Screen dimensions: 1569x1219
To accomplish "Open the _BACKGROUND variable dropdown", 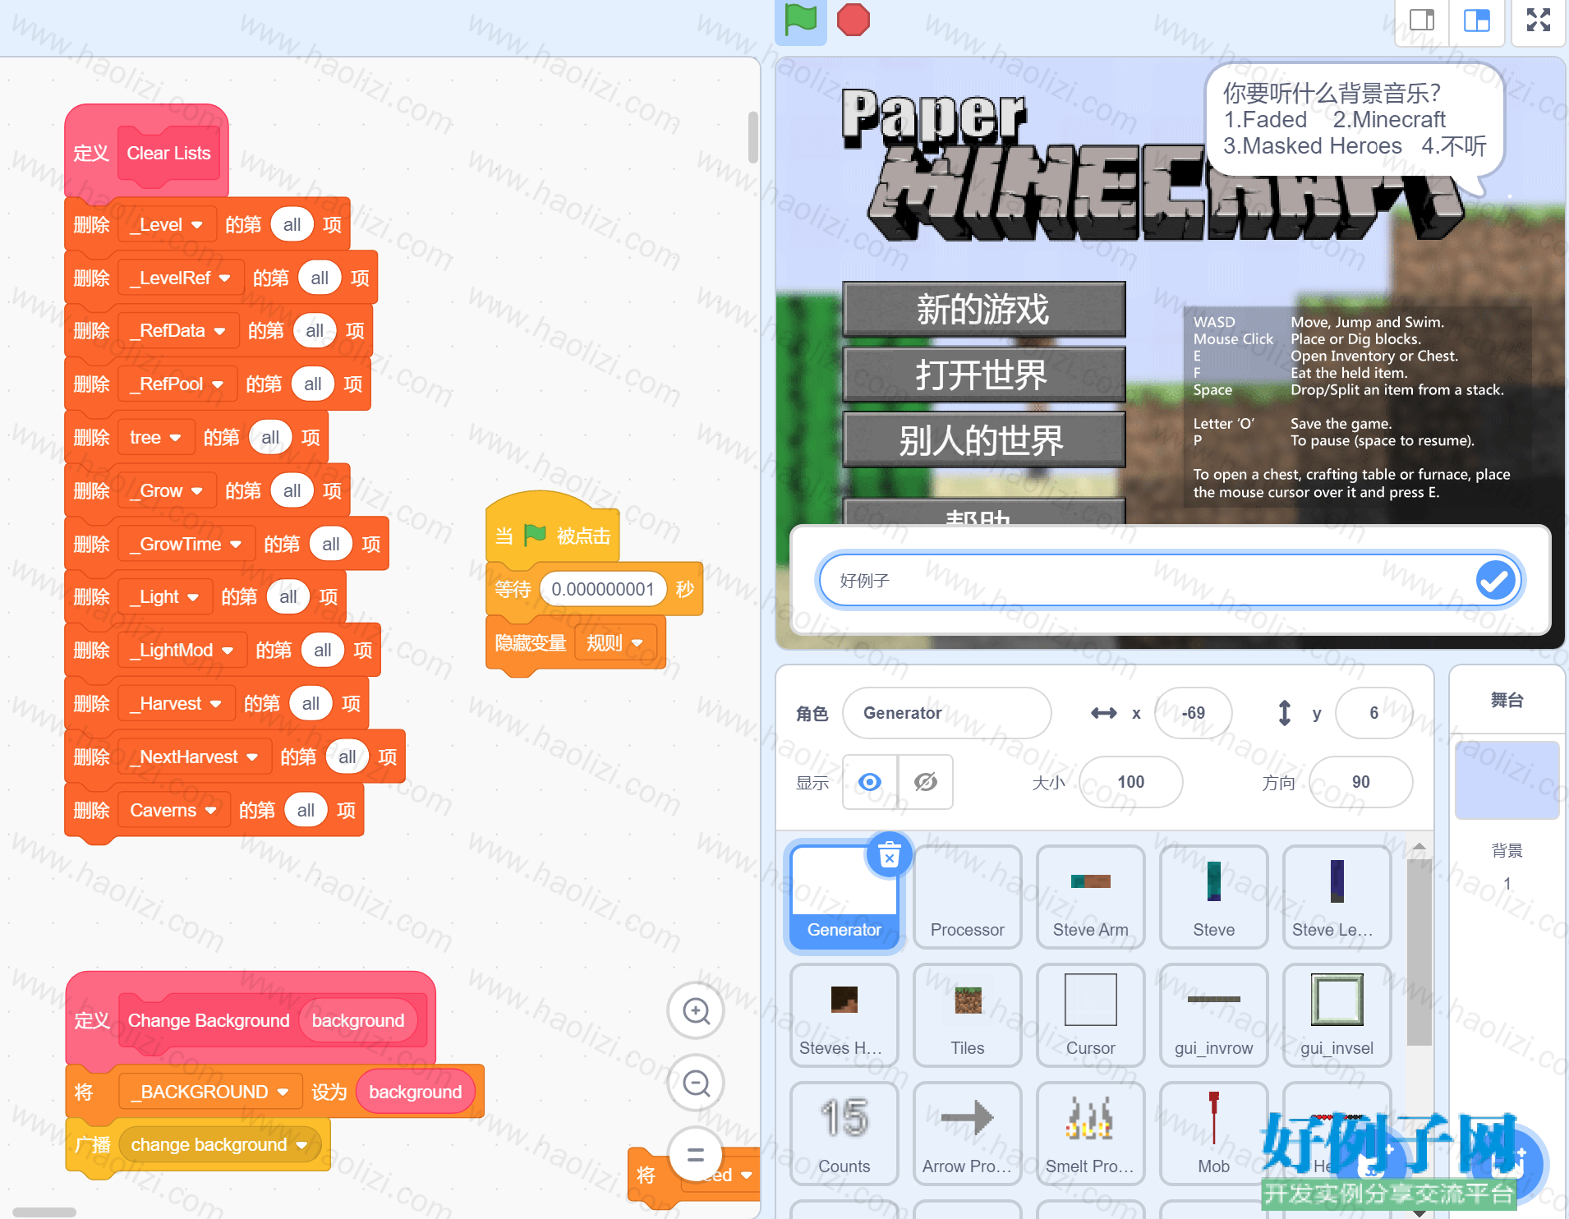I will coord(210,1092).
